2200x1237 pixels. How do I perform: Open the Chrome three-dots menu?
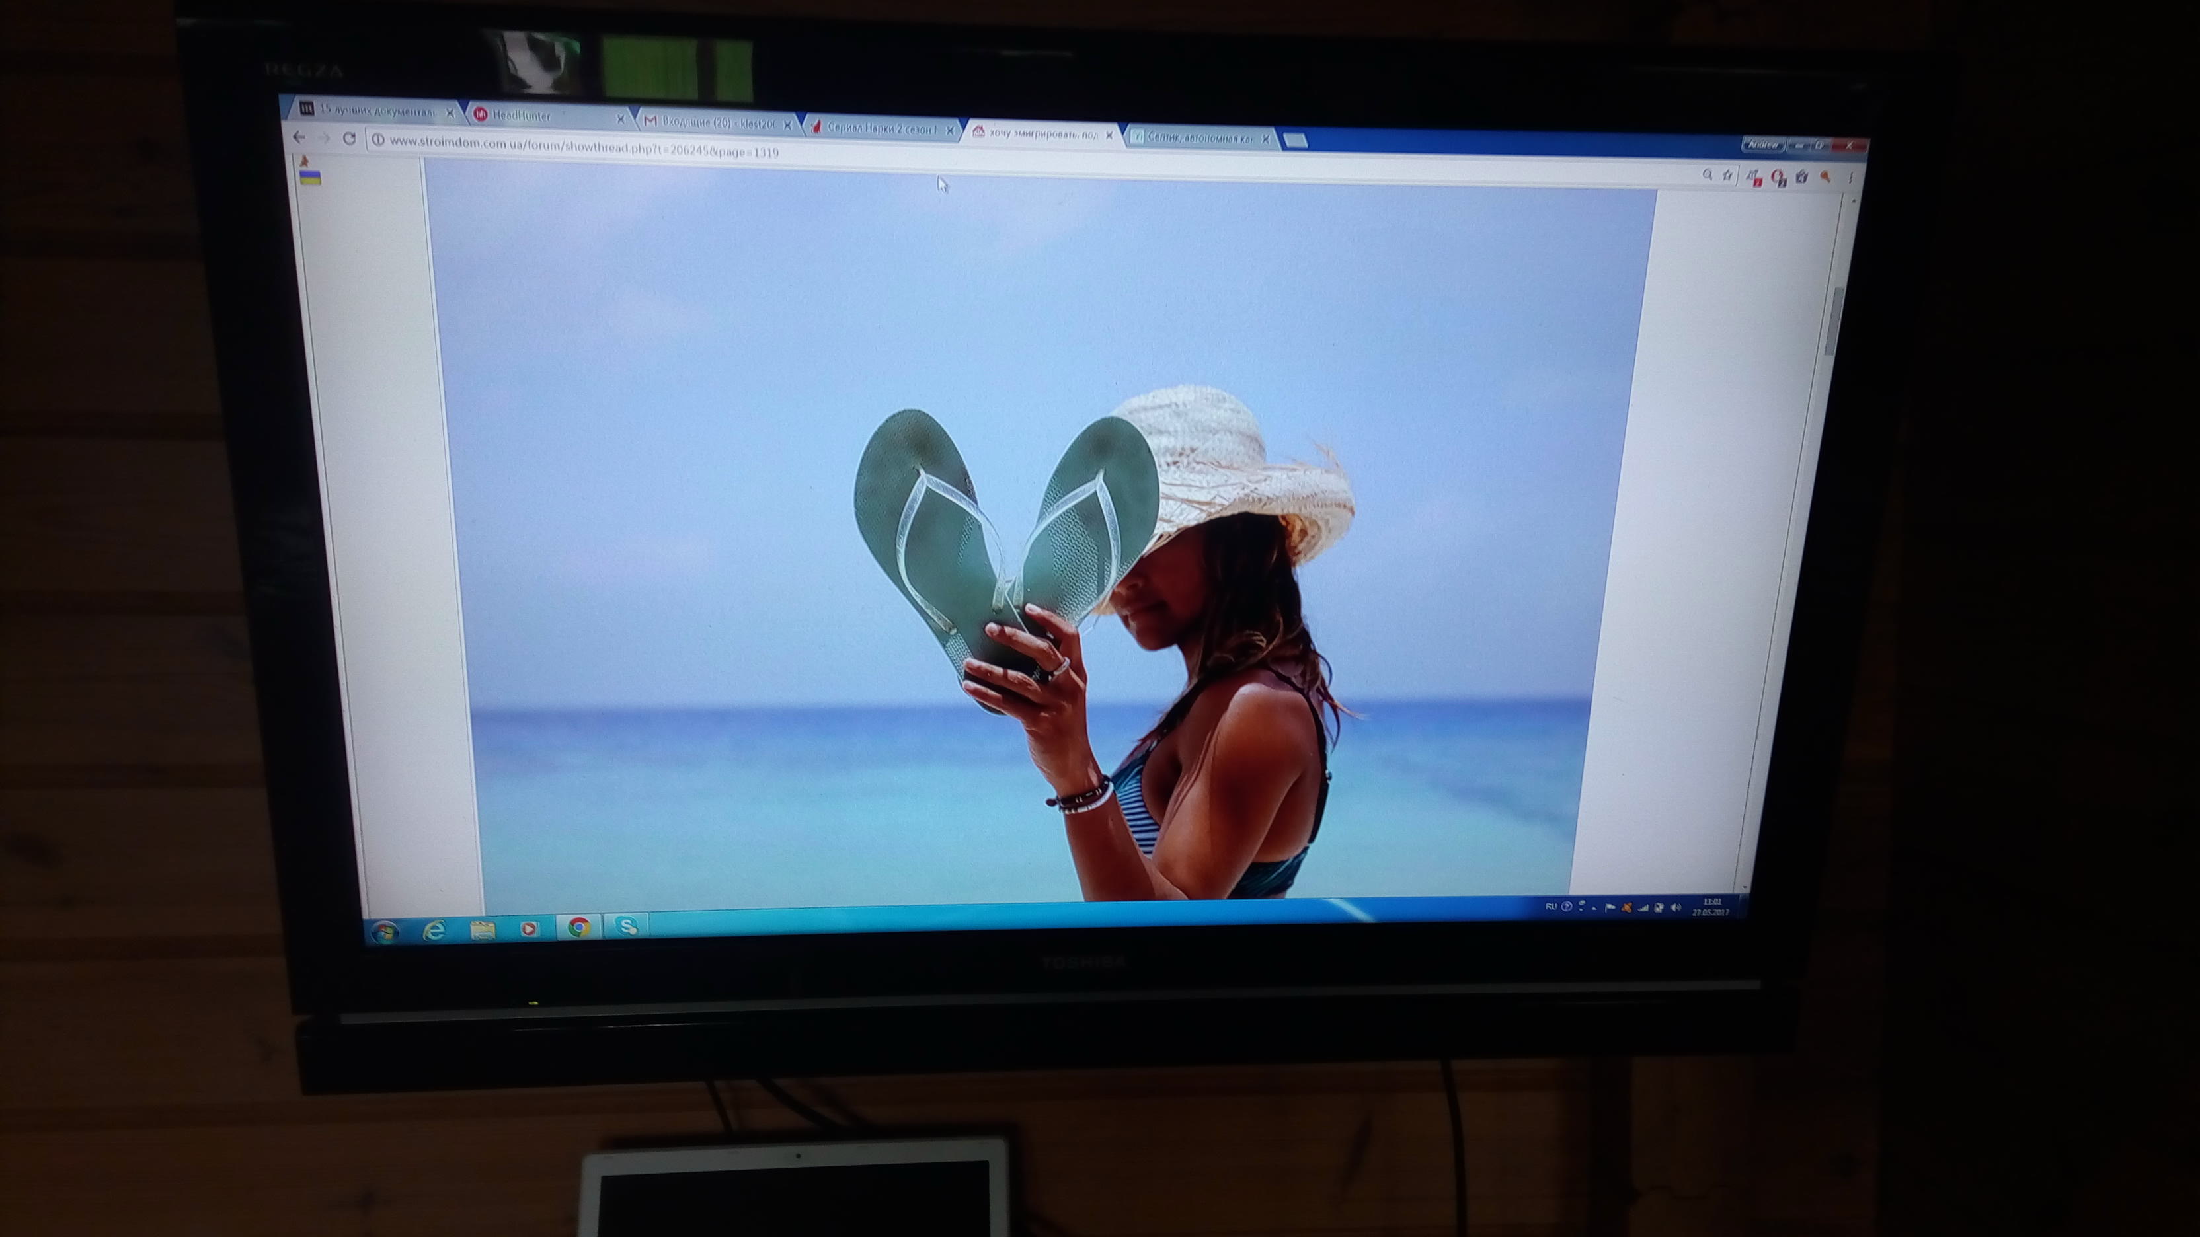pos(1850,178)
